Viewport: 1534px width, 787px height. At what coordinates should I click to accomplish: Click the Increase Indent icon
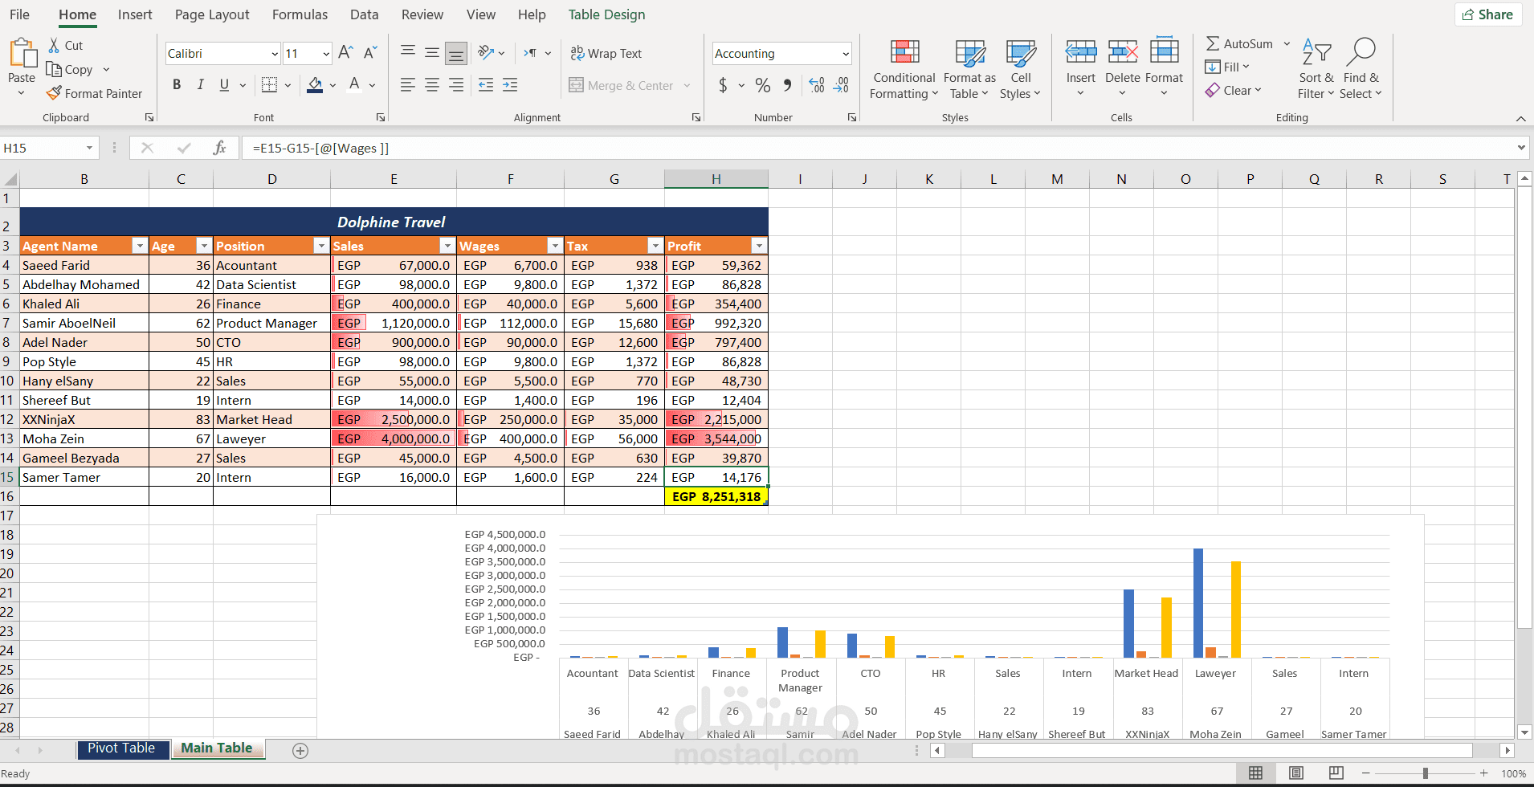click(x=510, y=85)
